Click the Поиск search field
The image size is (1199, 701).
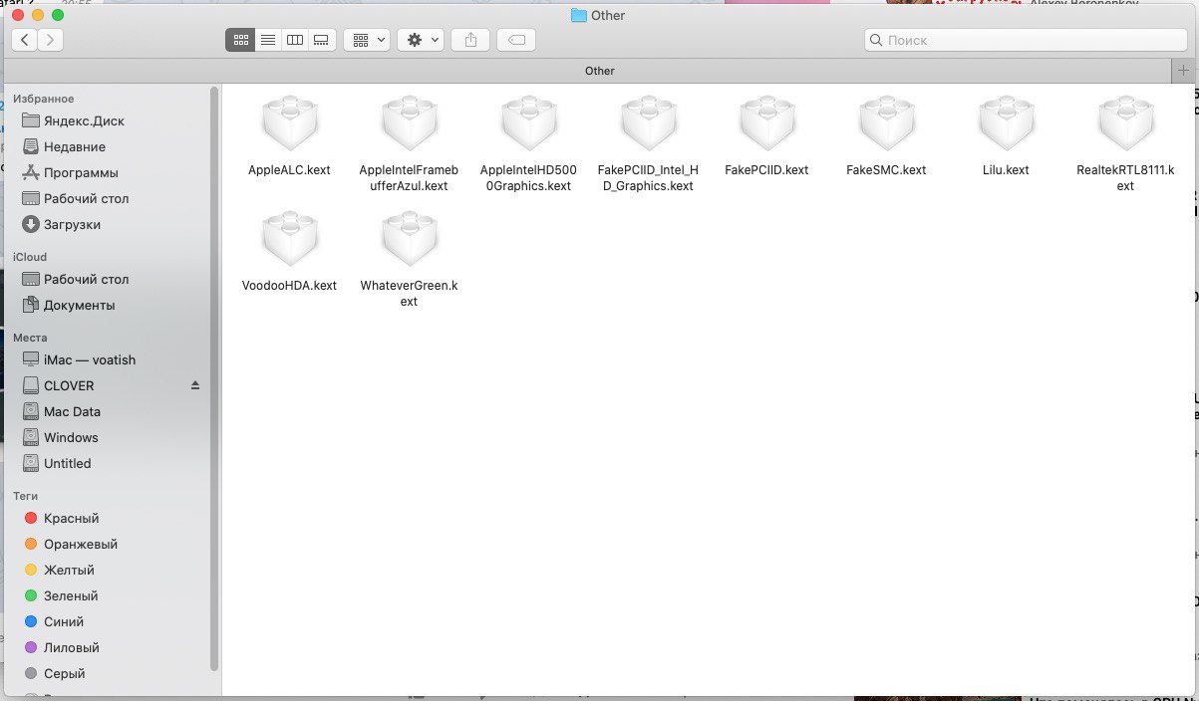(x=1026, y=40)
